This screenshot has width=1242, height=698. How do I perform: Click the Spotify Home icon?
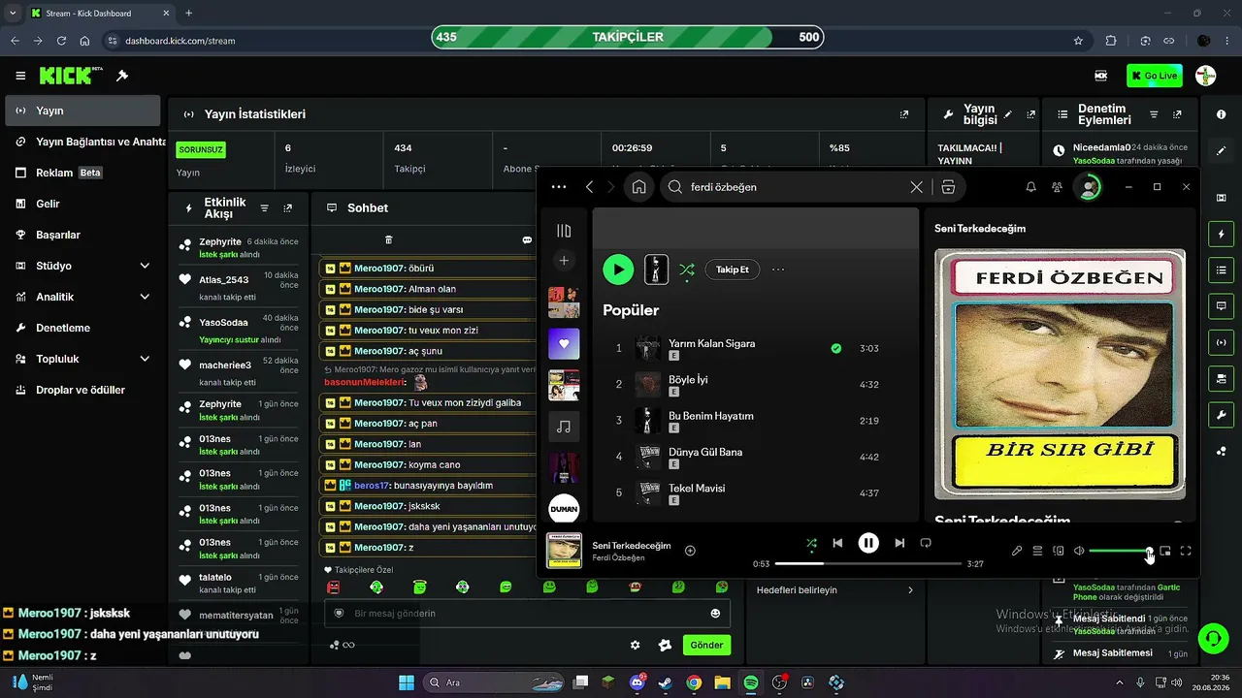click(x=638, y=187)
